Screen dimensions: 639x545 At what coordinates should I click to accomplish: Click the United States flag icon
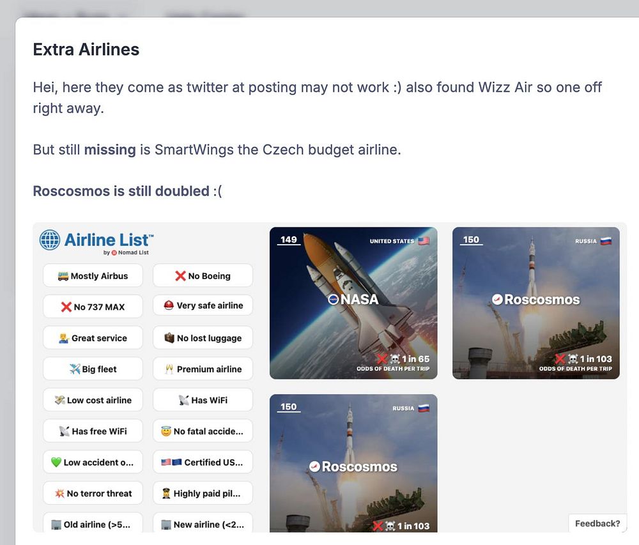(424, 241)
